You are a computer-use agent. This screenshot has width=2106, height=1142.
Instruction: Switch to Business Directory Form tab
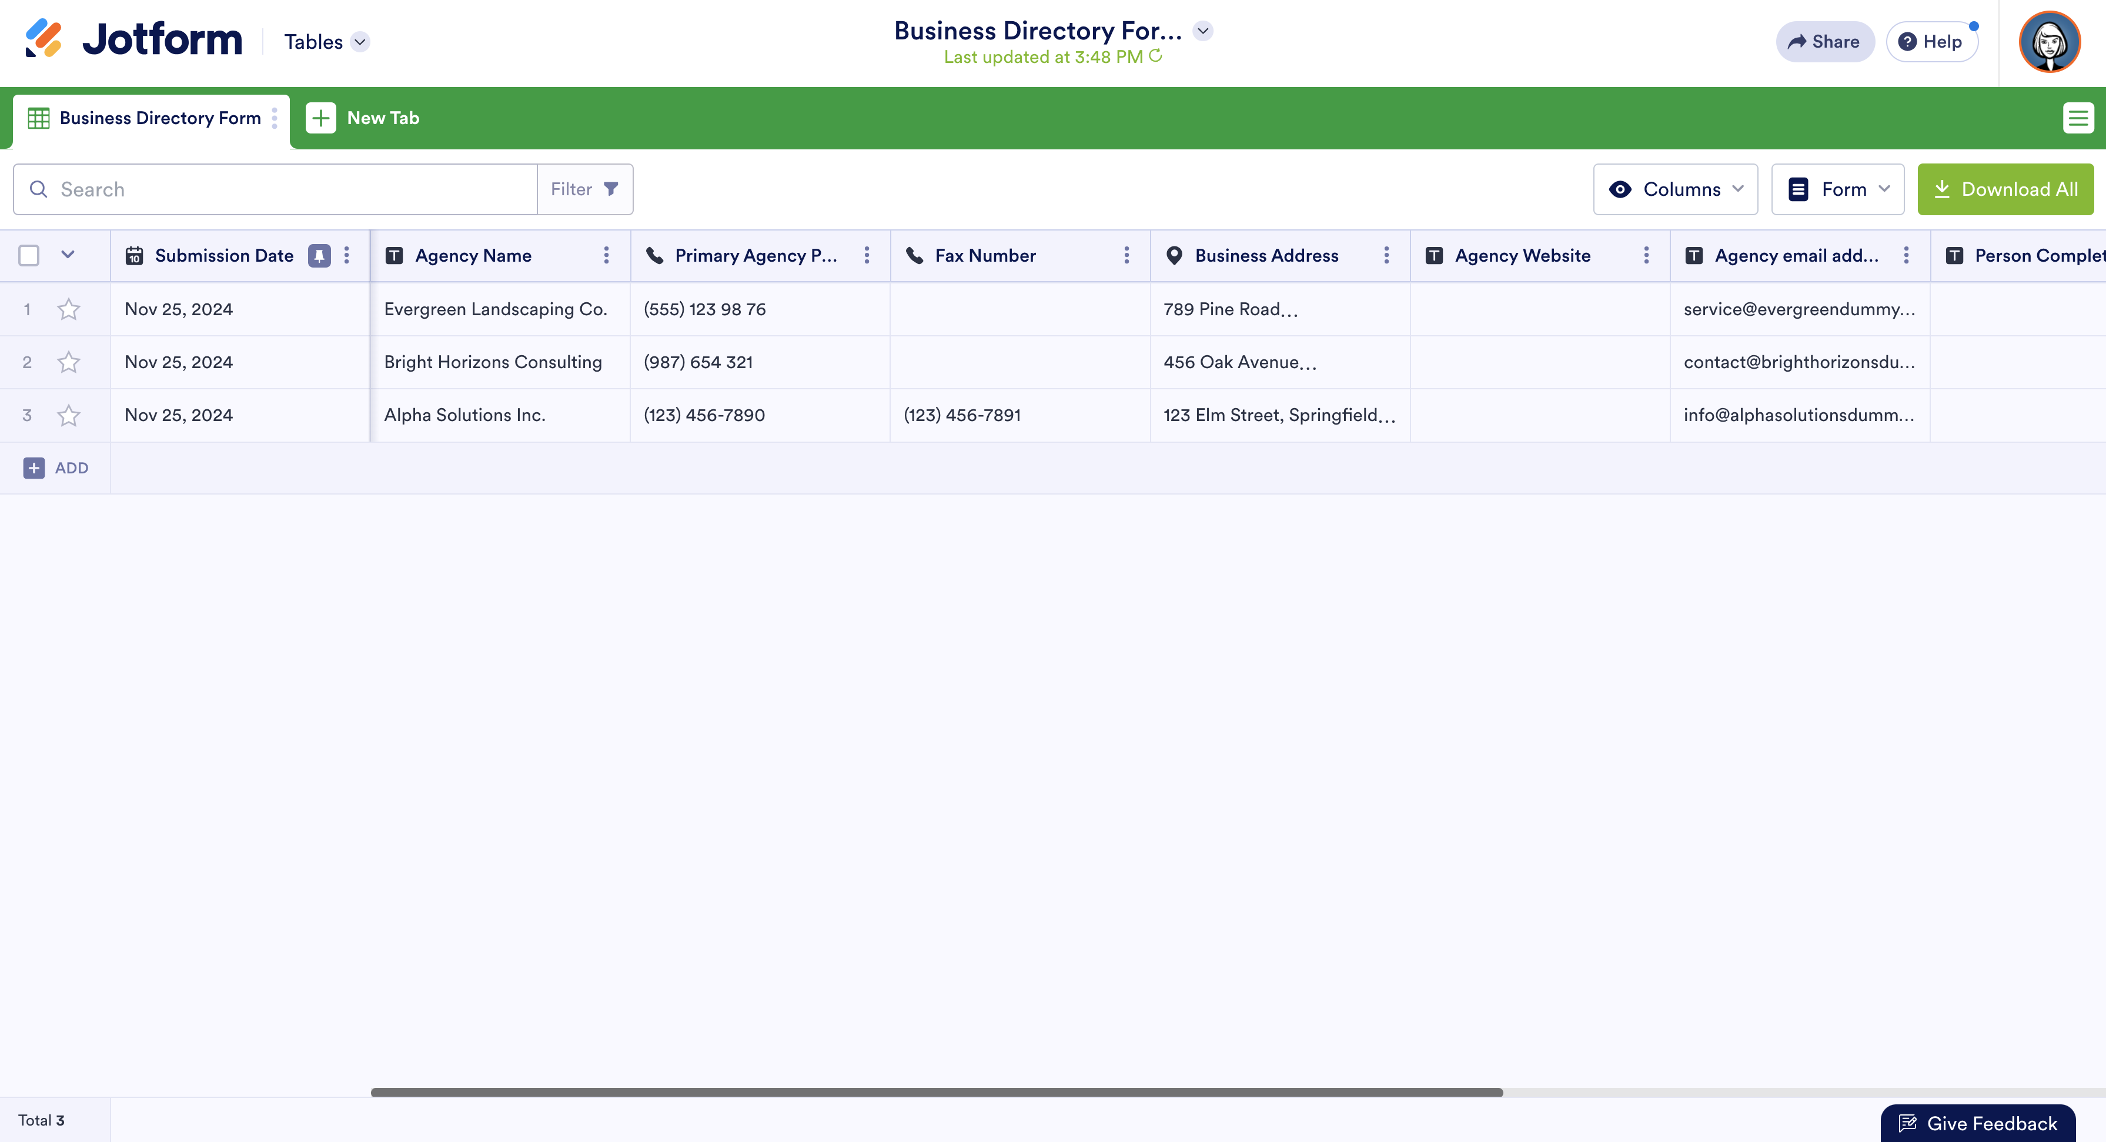(x=159, y=118)
